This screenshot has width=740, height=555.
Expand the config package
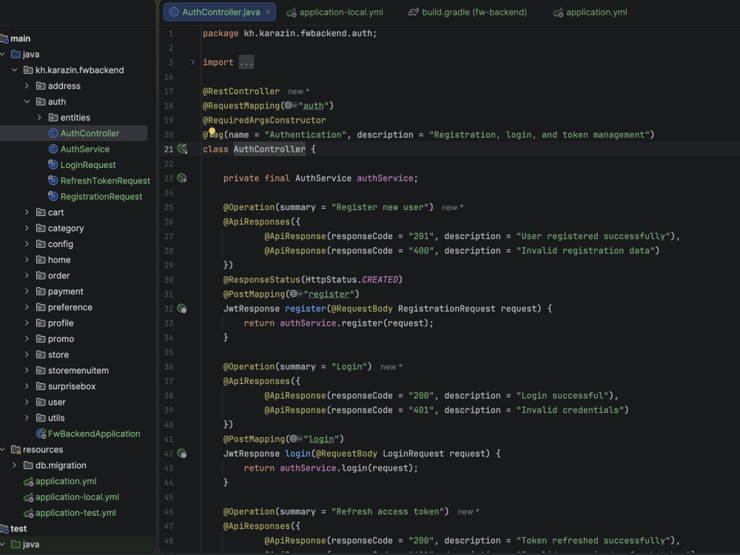[x=27, y=244]
